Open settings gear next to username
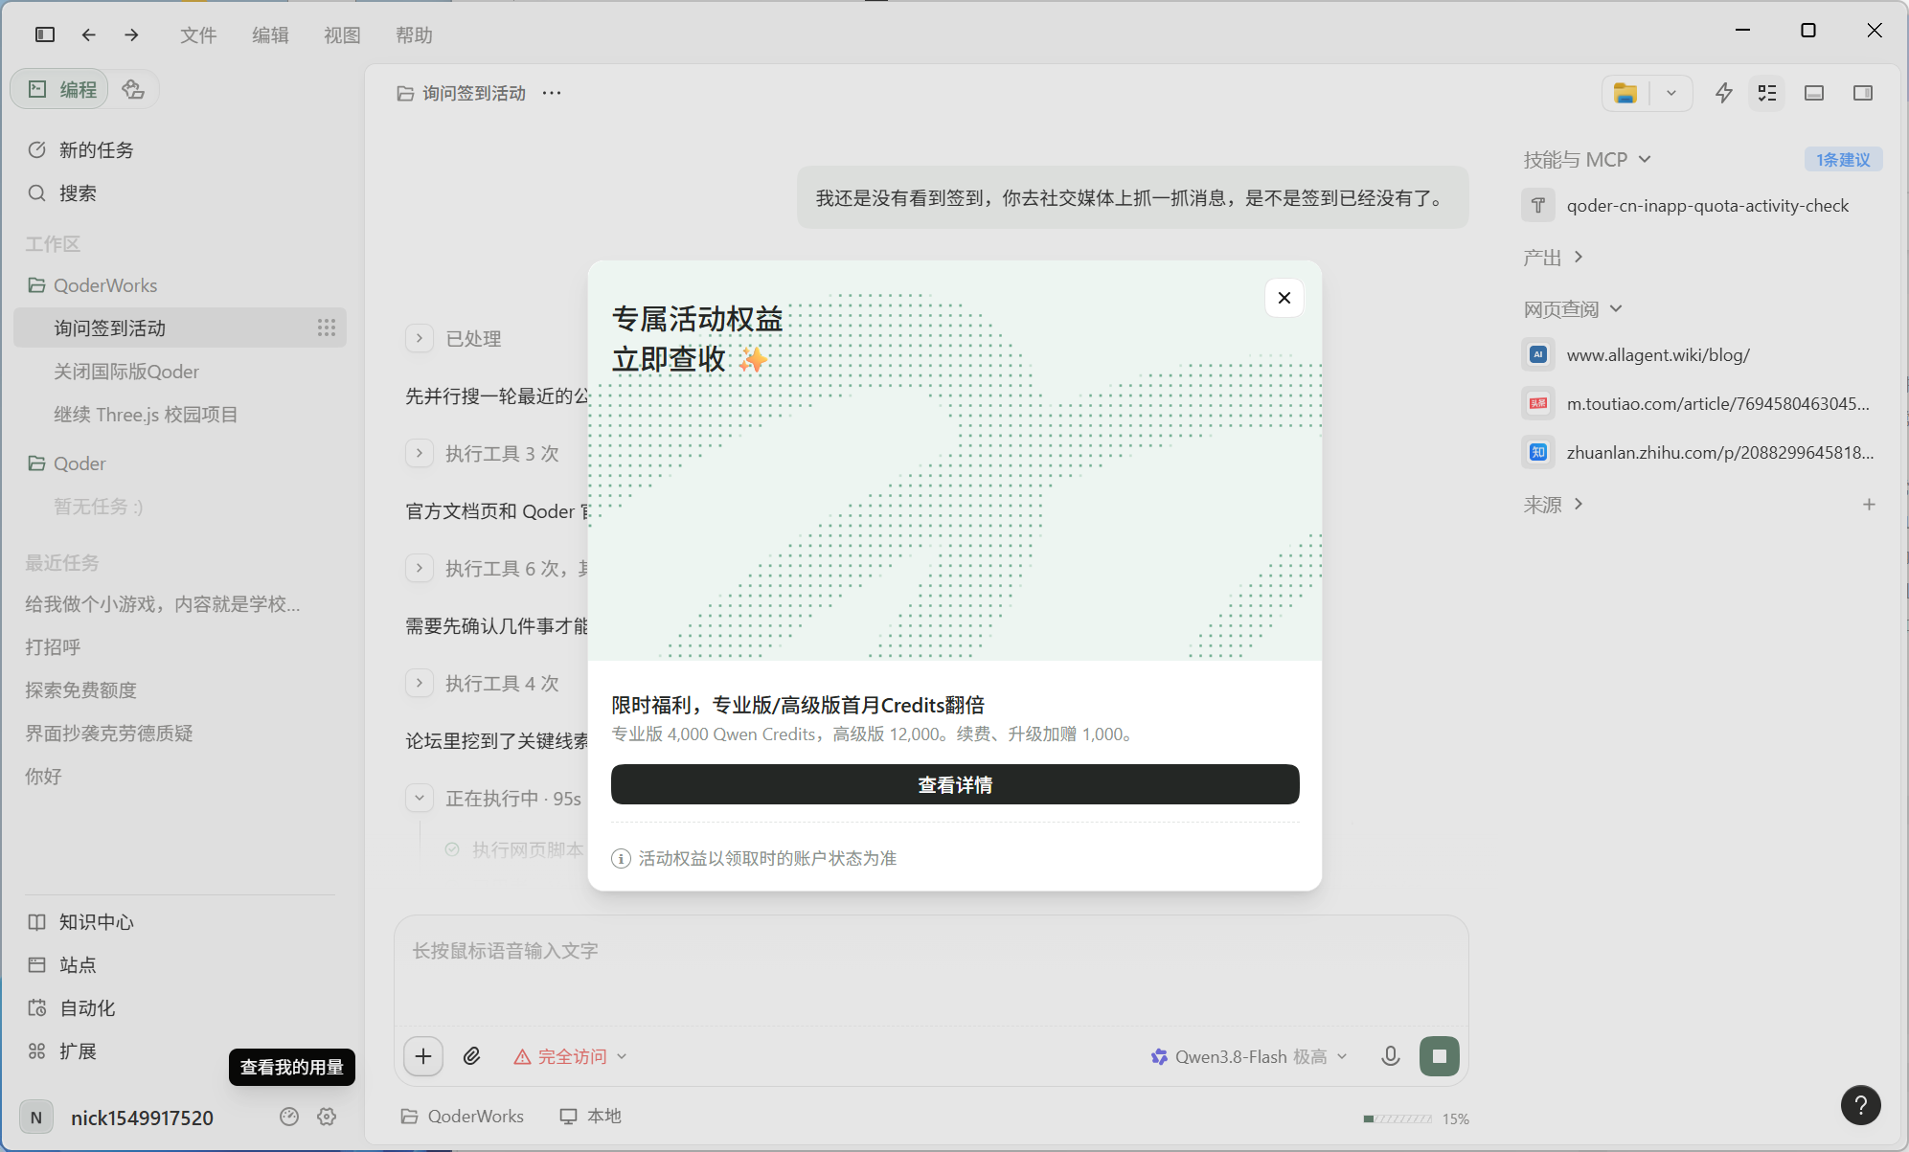 tap(327, 1117)
